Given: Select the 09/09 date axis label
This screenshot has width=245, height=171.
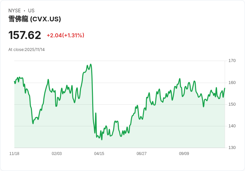Looking at the screenshot, I should (x=184, y=154).
